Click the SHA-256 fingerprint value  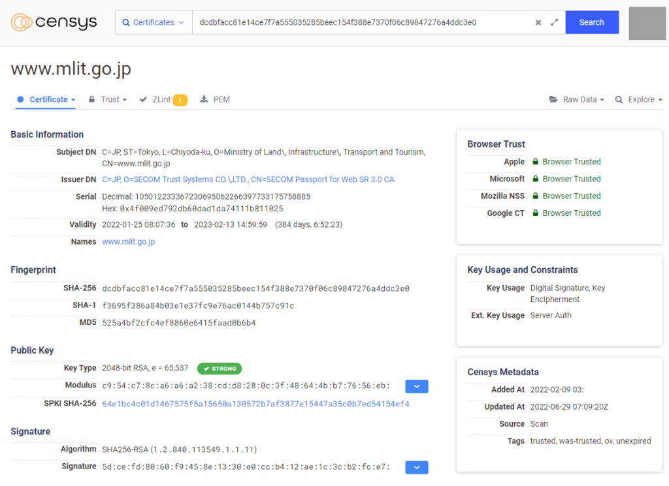click(x=255, y=288)
